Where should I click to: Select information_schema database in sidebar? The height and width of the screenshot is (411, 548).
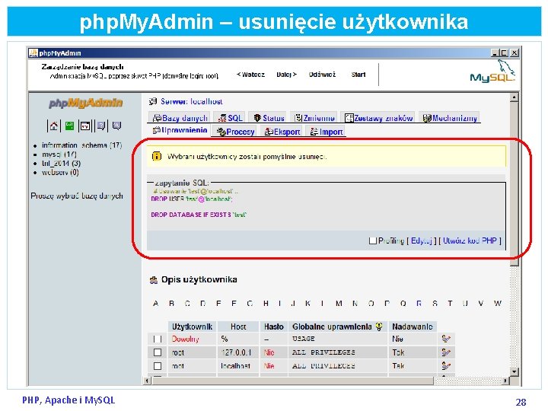[x=81, y=145]
